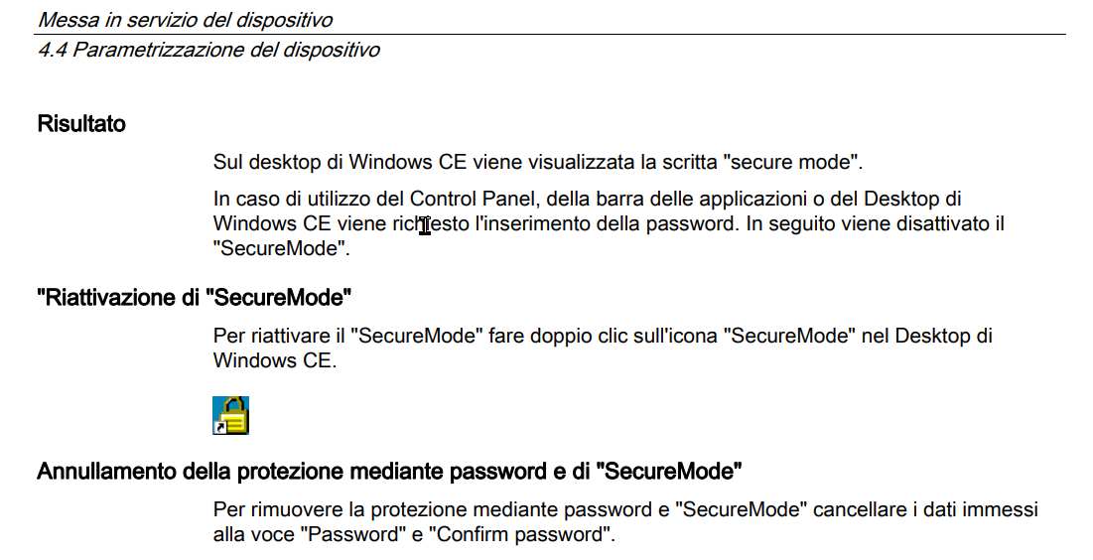
Task: Click the "Annullamento della protezione" heading
Action: pyautogui.click(x=390, y=472)
